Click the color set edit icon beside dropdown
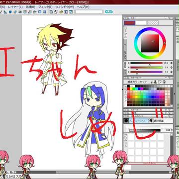This screenshot has width=179, height=179. point(155,82)
